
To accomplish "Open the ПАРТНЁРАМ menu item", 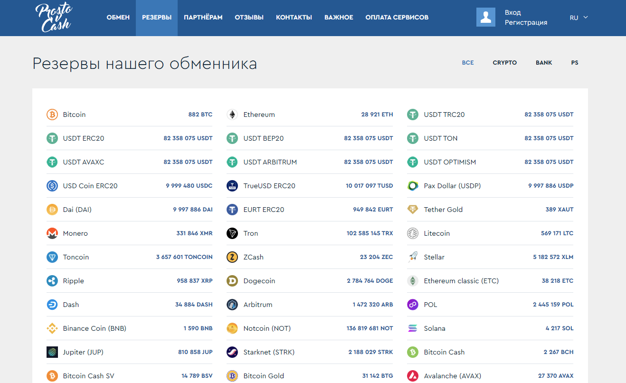I will click(x=203, y=18).
